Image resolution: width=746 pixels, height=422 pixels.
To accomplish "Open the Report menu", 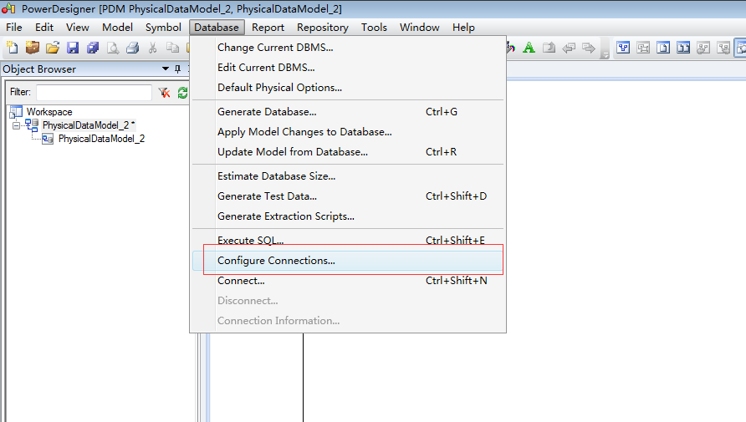I will click(x=268, y=27).
